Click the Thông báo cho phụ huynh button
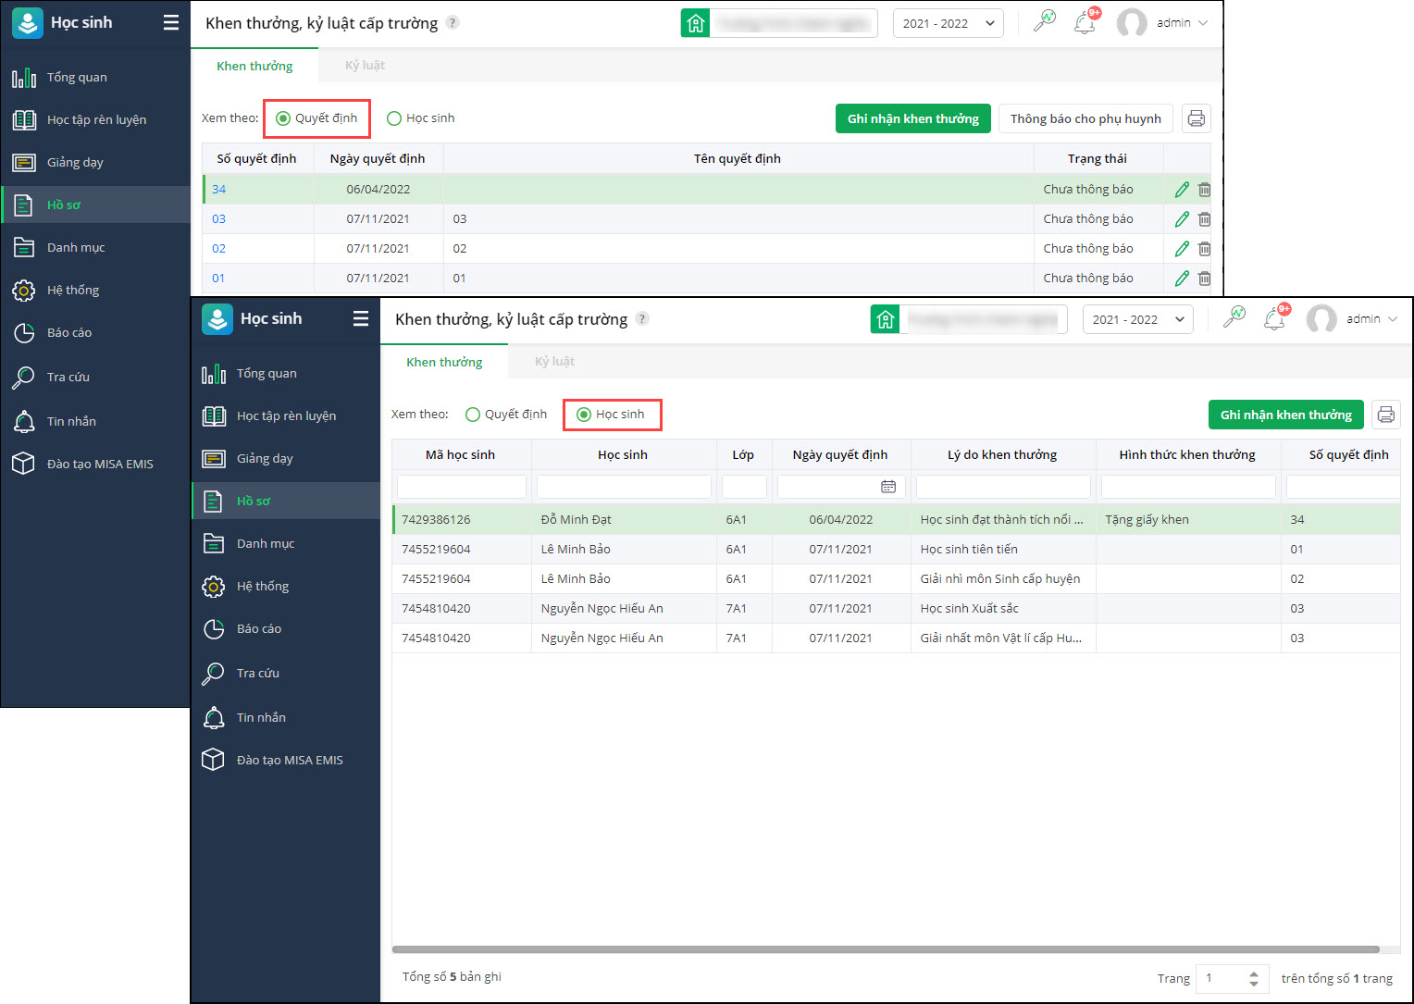Viewport: 1414px width, 1004px height. (x=1085, y=118)
